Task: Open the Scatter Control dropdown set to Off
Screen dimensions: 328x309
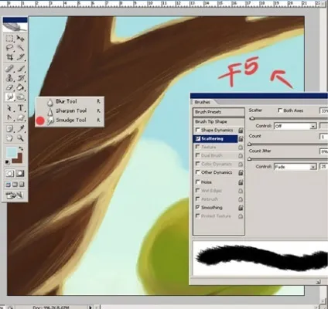Action: pos(295,126)
